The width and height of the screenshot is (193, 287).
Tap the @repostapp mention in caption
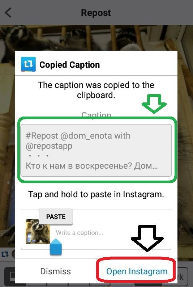49,146
